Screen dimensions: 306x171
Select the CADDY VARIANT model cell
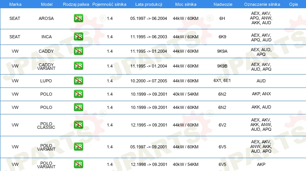46,66
